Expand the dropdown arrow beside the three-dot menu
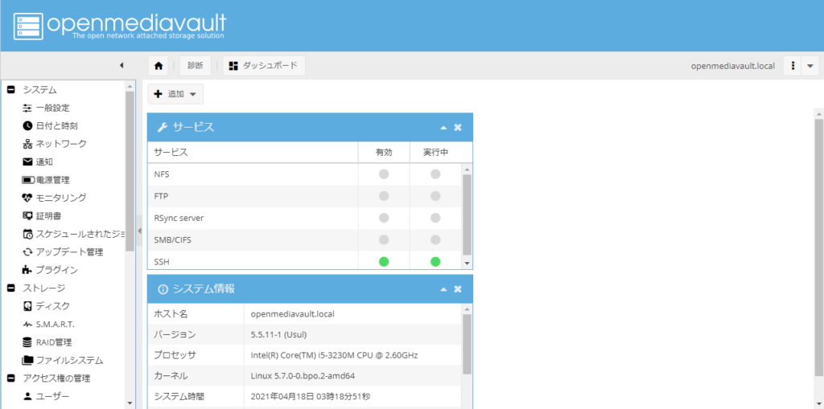The width and height of the screenshot is (824, 409). [x=810, y=66]
